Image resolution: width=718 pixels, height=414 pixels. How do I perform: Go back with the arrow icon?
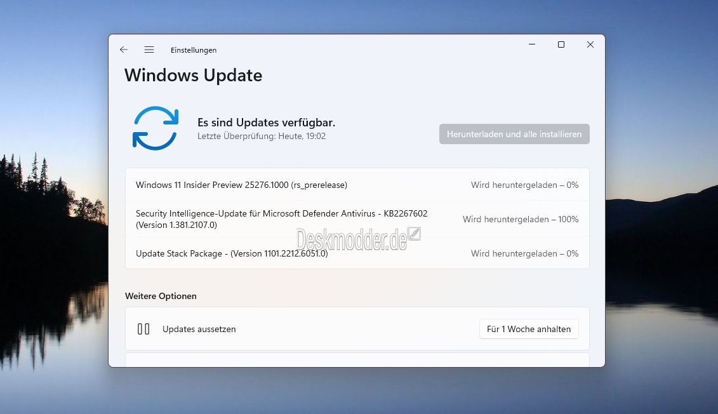click(x=124, y=50)
